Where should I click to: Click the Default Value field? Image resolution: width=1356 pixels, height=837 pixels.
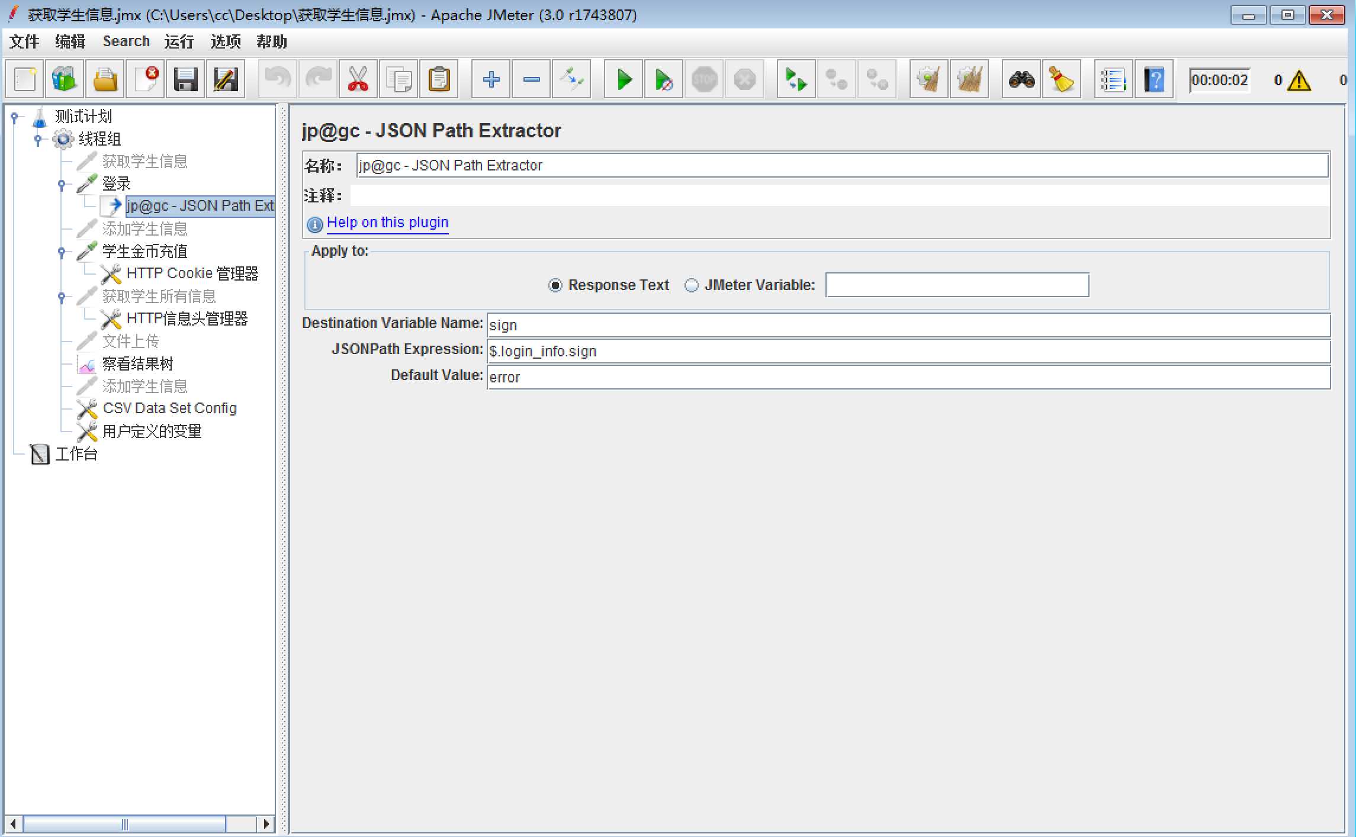908,377
